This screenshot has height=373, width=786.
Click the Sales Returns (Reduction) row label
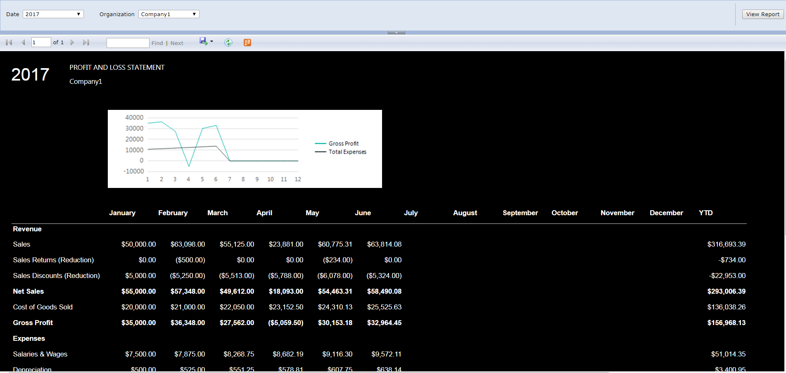click(x=53, y=260)
